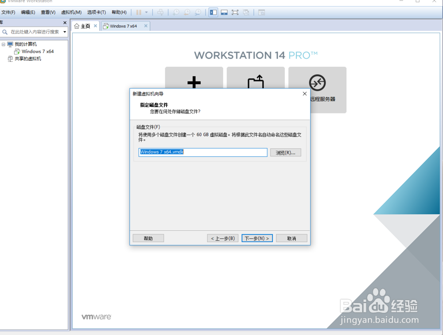The width and height of the screenshot is (443, 335).
Task: Open the 文件(F) menu
Action: [8, 12]
